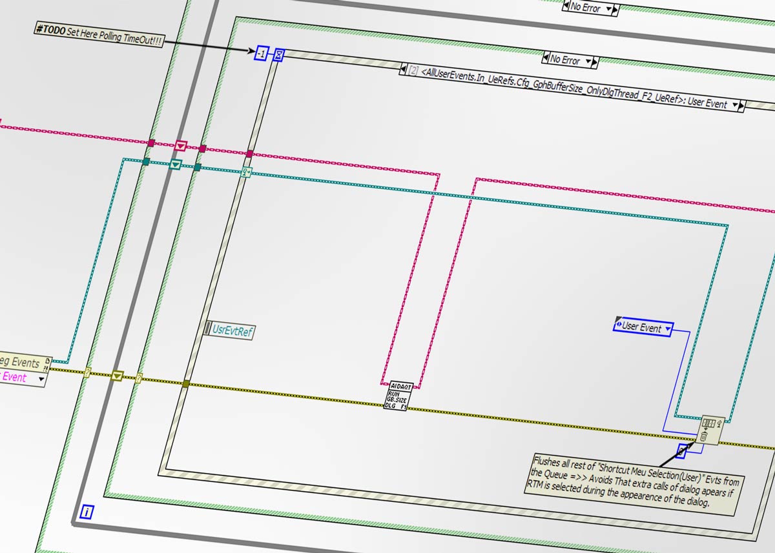This screenshot has width=775, height=553.
Task: Open the User Event enum constant dropdown
Action: click(x=668, y=329)
